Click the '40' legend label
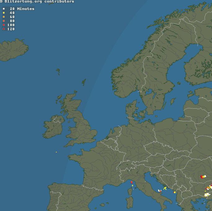212x211 pixels. click(x=12, y=13)
